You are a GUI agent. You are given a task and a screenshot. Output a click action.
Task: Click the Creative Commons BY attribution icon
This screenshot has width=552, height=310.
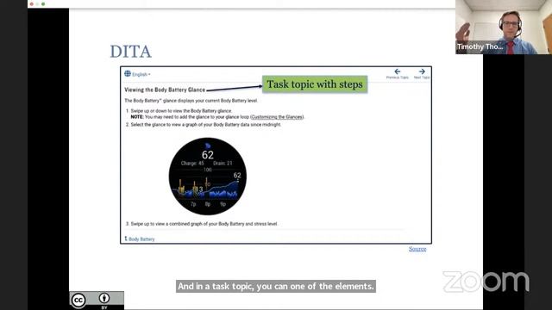pyautogui.click(x=103, y=298)
